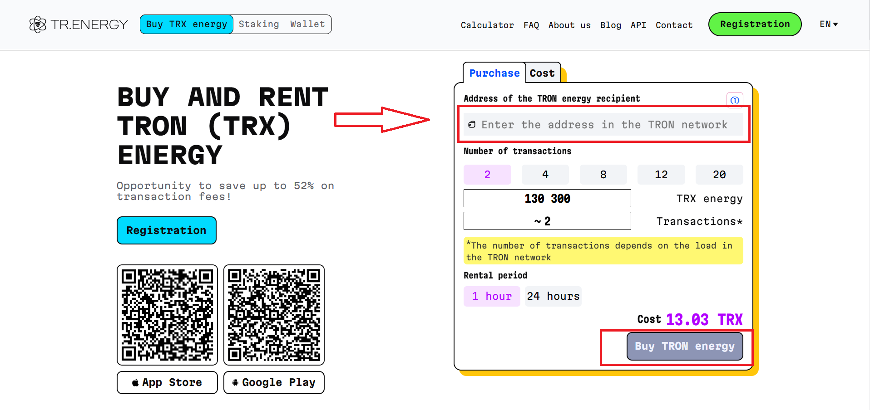Select 2 transactions
Viewport: 870px width, 410px height.
coord(487,175)
